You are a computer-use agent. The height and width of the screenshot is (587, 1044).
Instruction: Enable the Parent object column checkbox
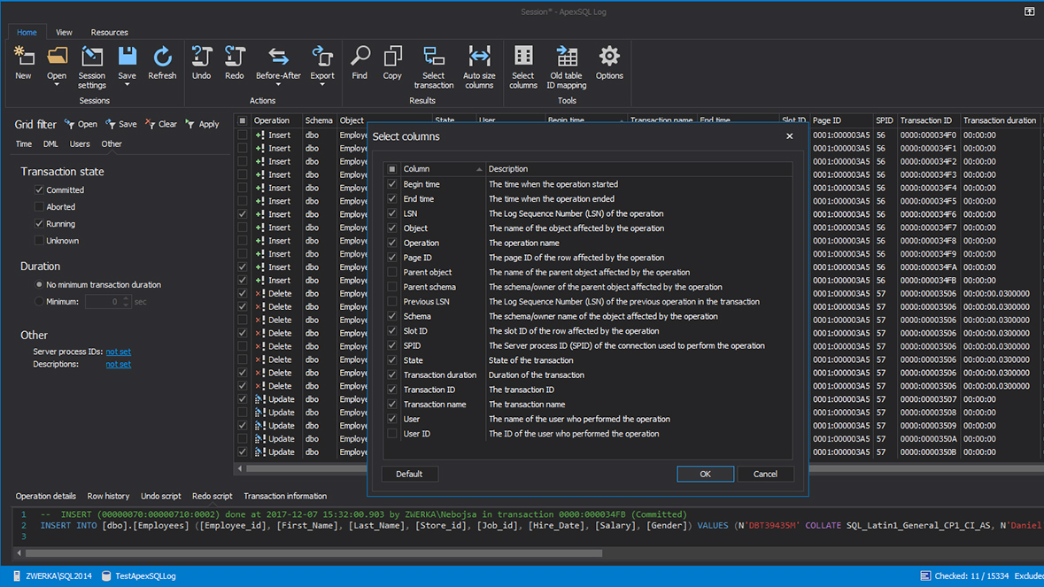coord(392,273)
